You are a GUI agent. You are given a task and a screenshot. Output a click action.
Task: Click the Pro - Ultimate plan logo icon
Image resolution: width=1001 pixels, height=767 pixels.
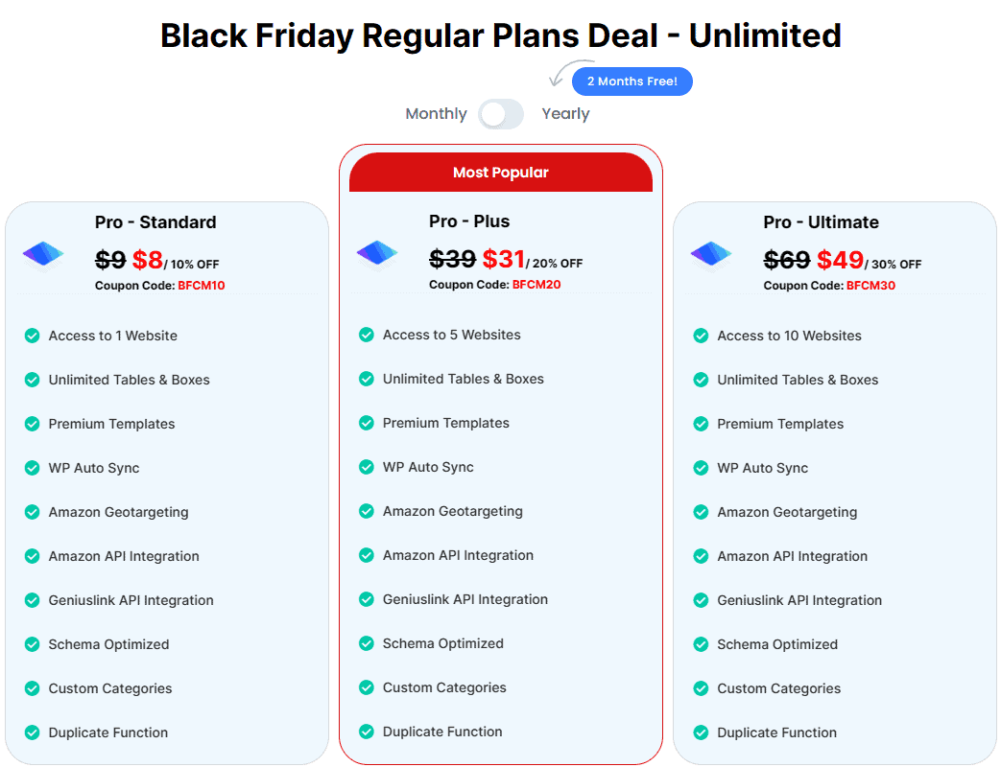click(711, 254)
